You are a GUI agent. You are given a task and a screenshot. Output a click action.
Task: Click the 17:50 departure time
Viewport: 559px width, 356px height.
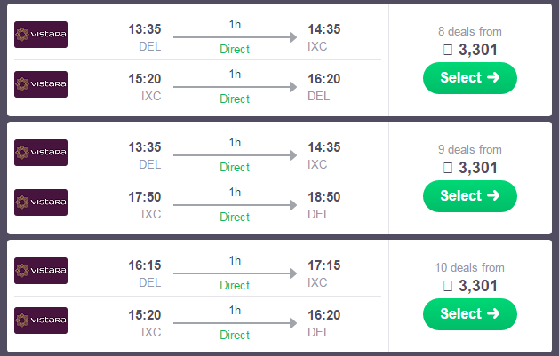(x=145, y=197)
